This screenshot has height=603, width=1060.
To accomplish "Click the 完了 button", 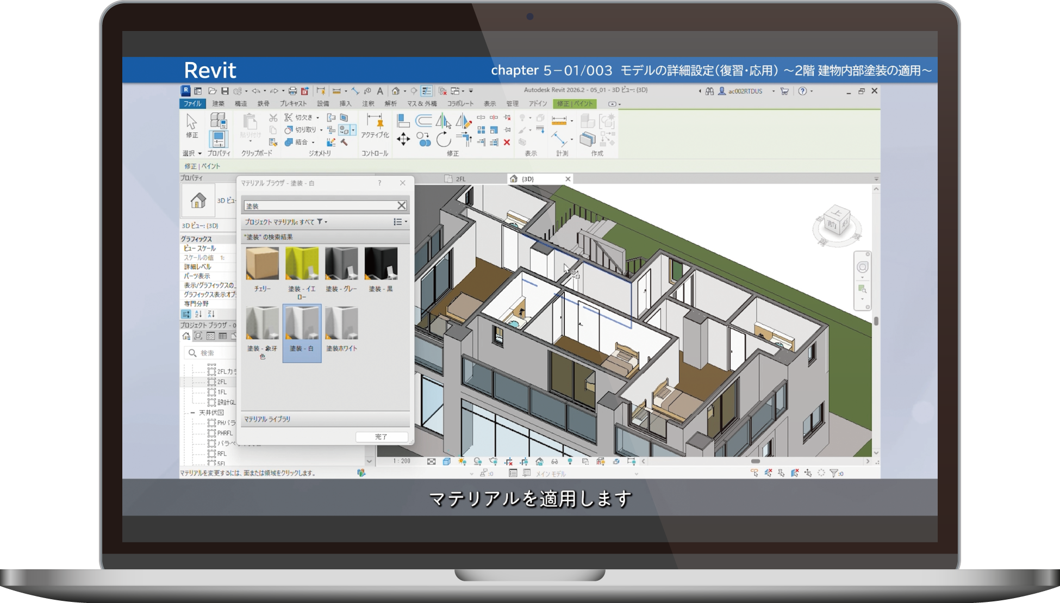I will pos(381,437).
